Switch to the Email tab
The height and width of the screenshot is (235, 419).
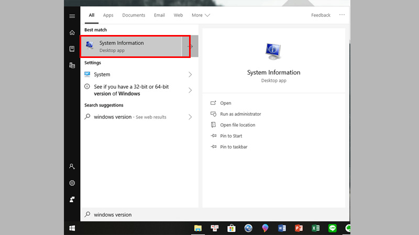point(159,15)
